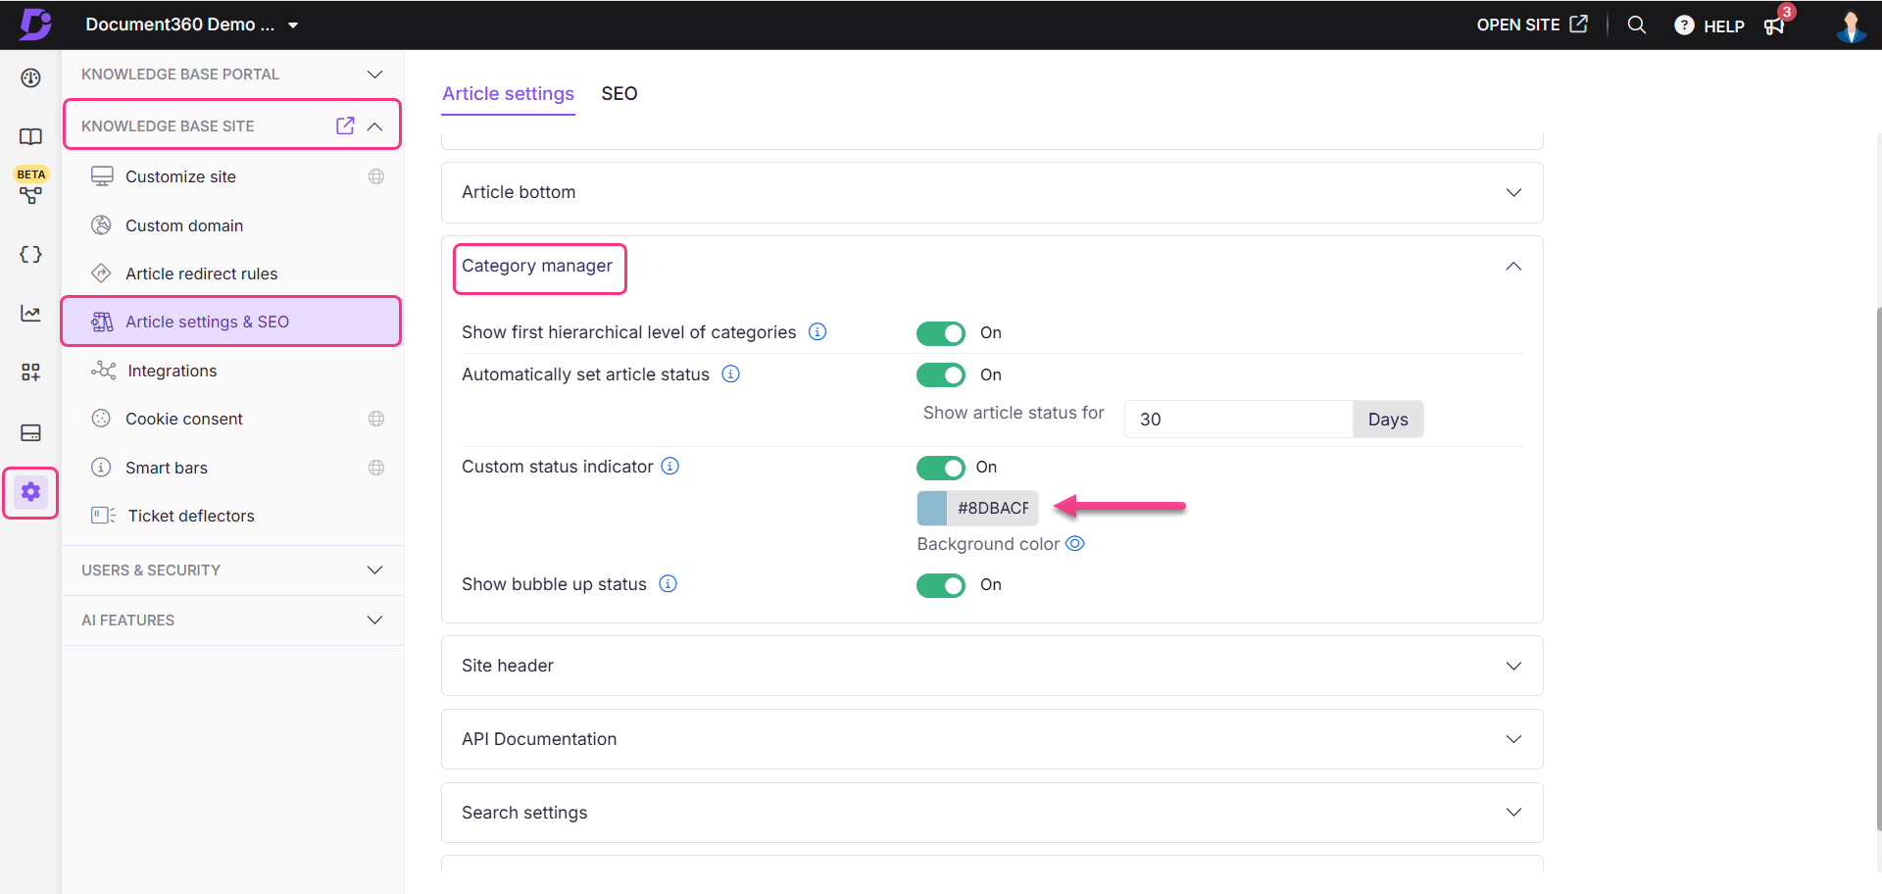The image size is (1882, 894).
Task: Open the Document360 Demo project dropdown
Action: 191,25
